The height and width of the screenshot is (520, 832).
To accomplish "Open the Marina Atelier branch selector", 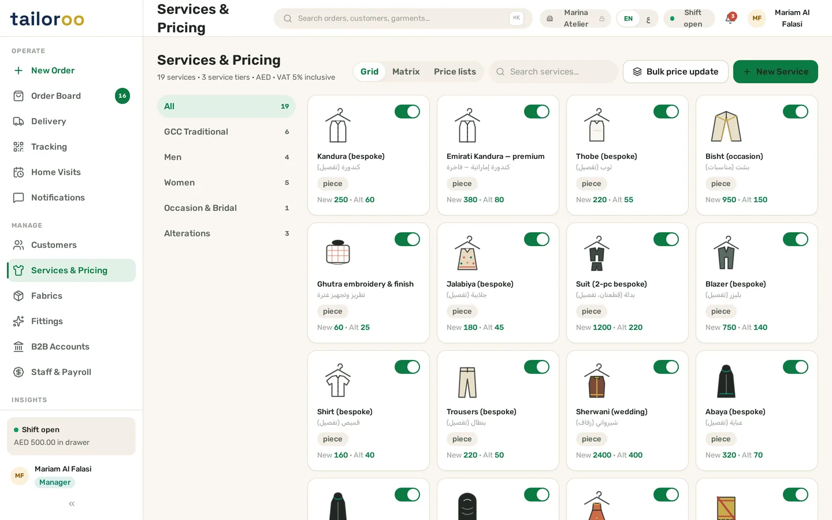I will (x=575, y=18).
